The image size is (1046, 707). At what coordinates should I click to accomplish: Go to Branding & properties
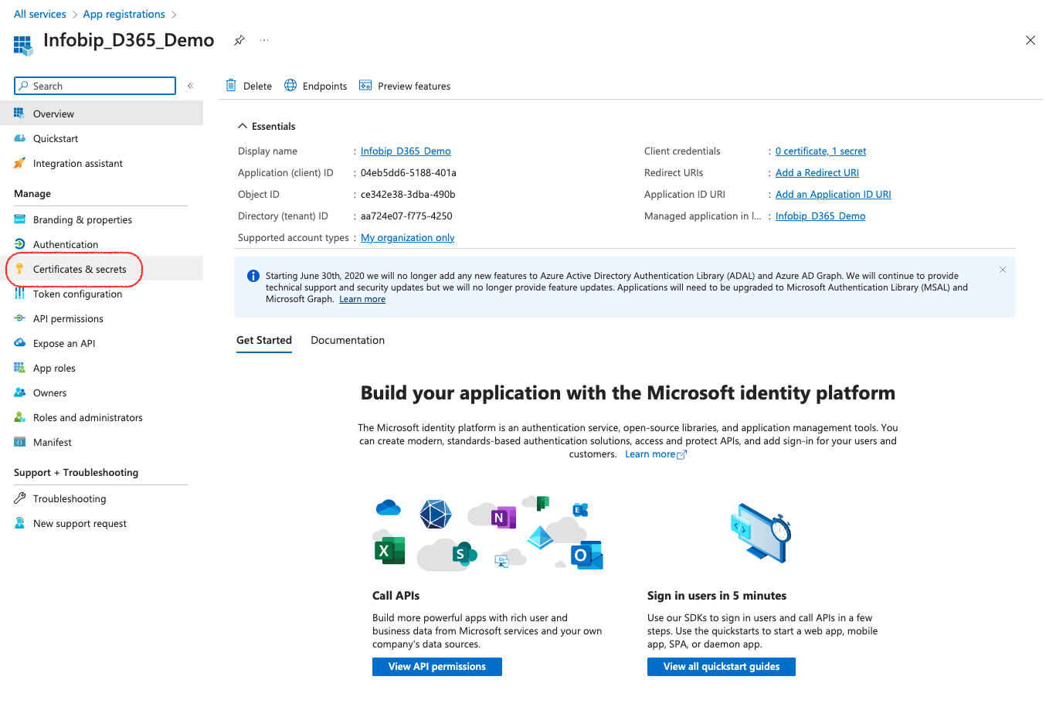101,219
